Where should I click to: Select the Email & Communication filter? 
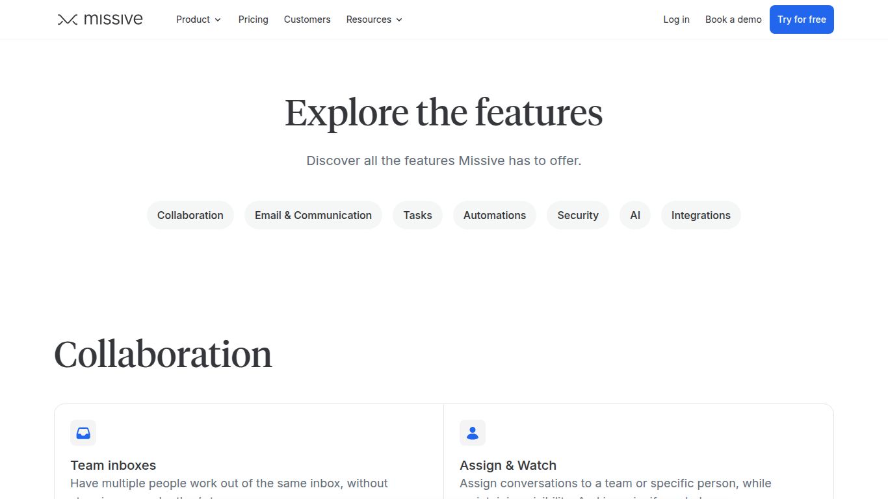click(x=313, y=215)
